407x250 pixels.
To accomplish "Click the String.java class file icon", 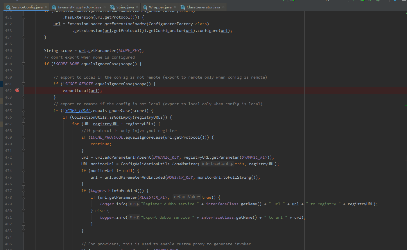I will [112, 7].
